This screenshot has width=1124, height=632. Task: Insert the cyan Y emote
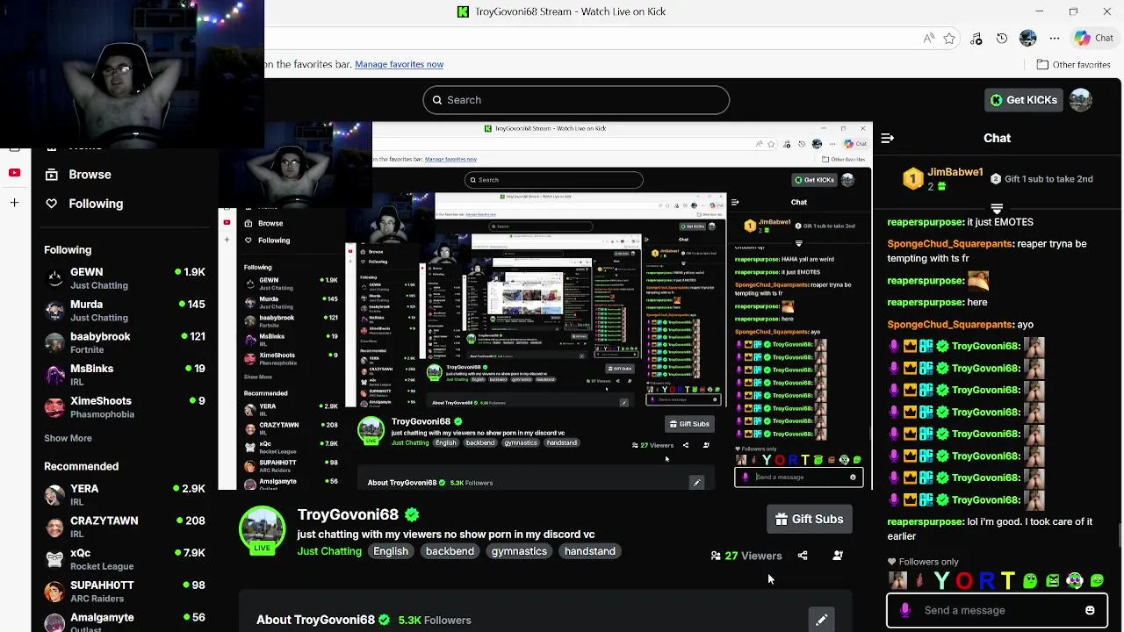[941, 581]
